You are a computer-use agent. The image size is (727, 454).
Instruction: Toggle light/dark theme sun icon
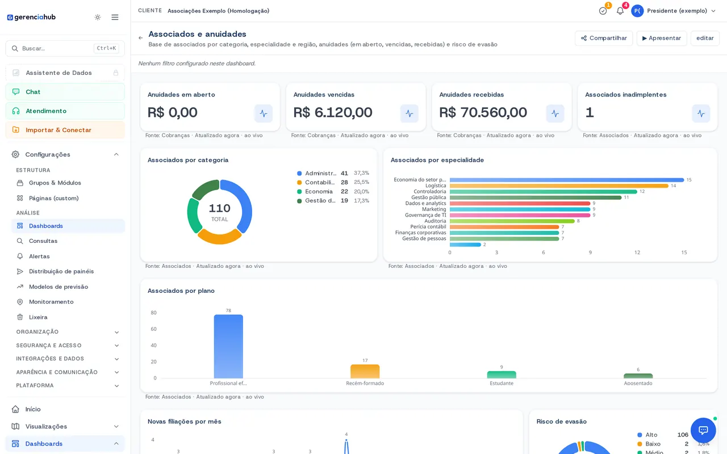pyautogui.click(x=98, y=17)
